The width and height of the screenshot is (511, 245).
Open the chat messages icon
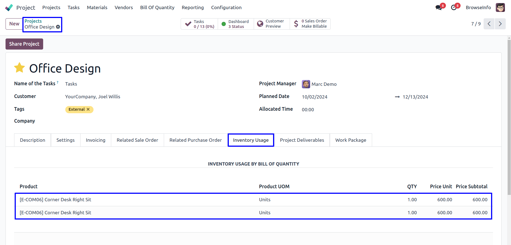click(x=439, y=7)
